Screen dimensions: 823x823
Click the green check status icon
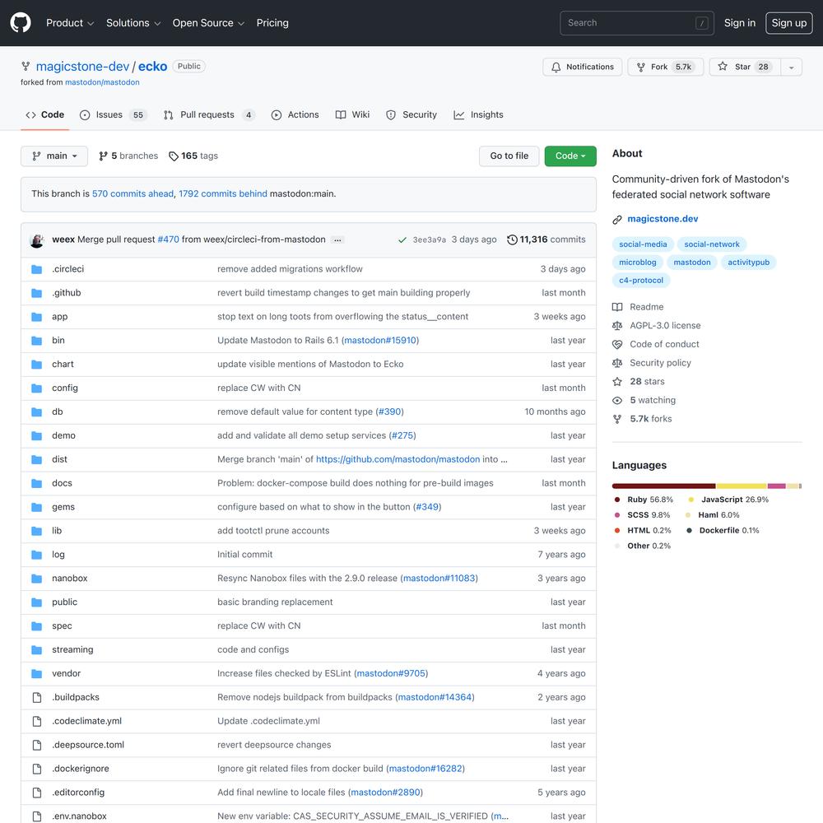pyautogui.click(x=402, y=239)
